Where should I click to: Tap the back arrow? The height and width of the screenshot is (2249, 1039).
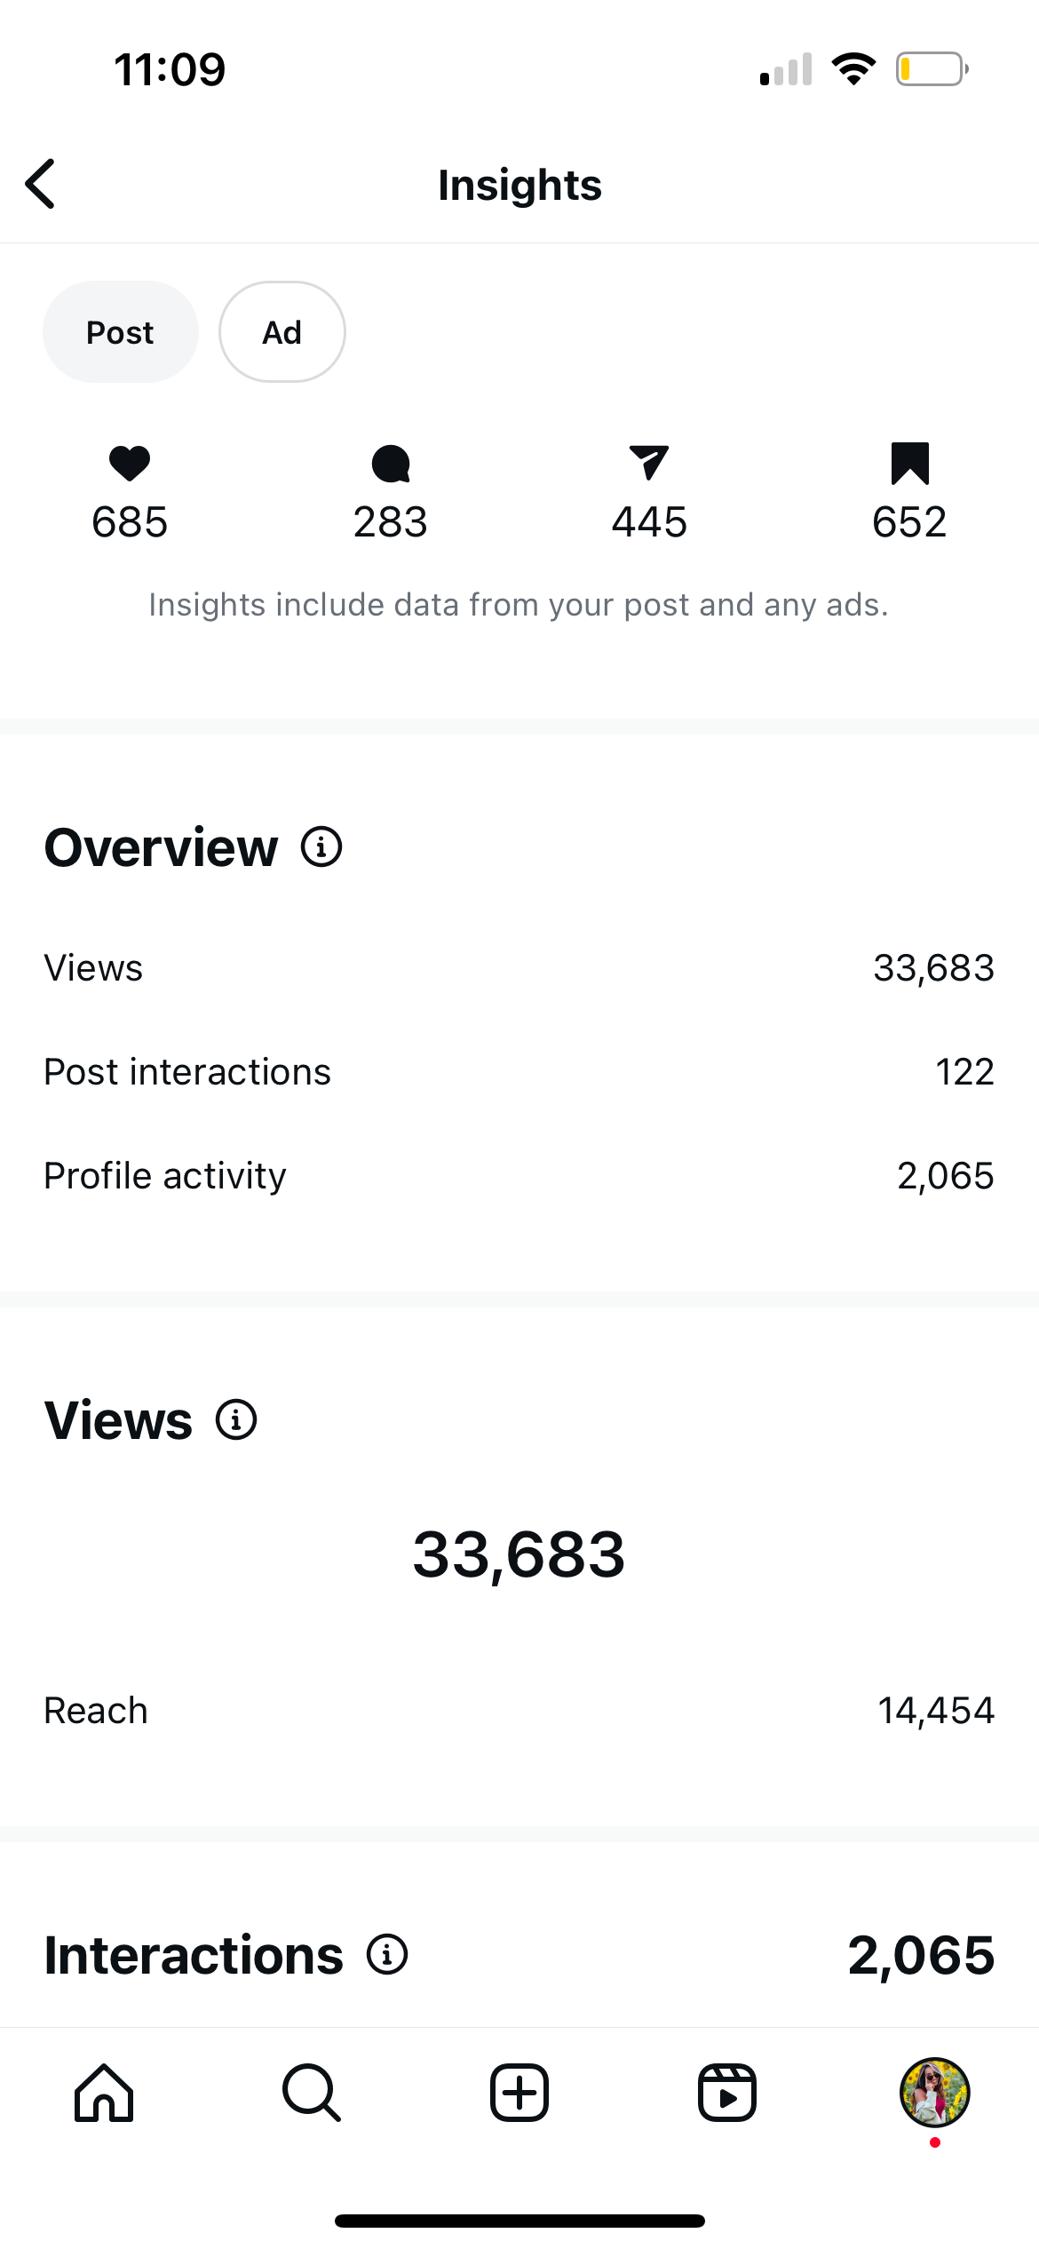(x=41, y=184)
